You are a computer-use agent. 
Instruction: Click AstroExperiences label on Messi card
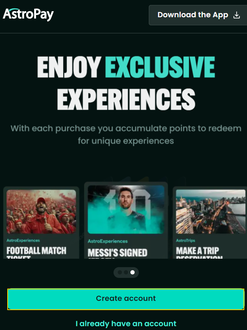[108, 241]
